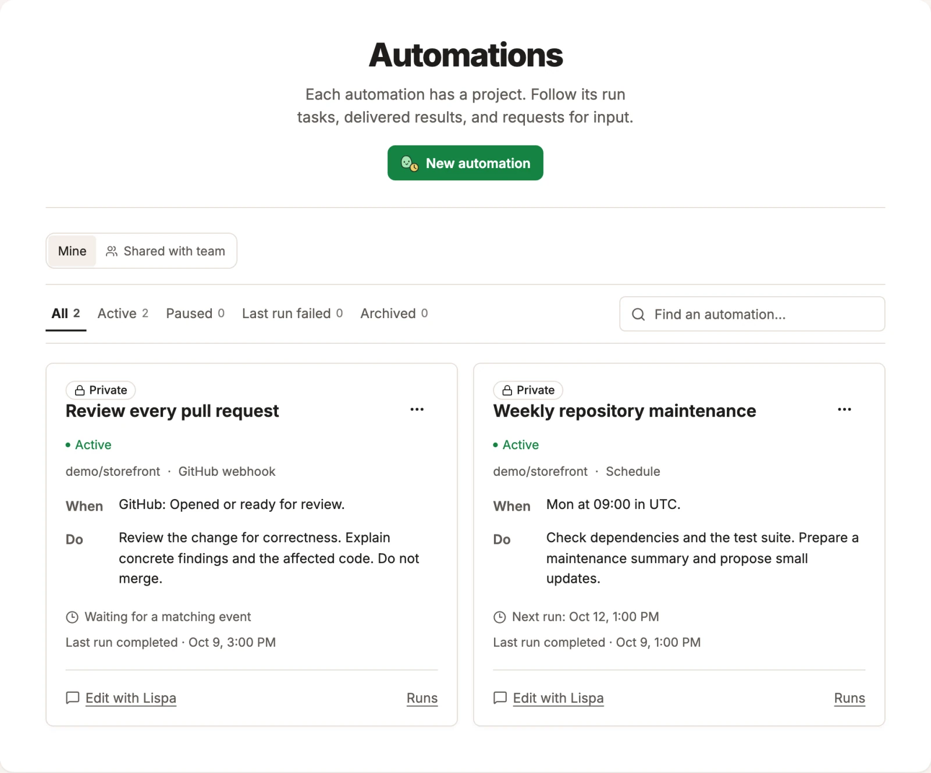Click the clock icon next to Waiting for a matching event
931x773 pixels.
[x=72, y=617]
